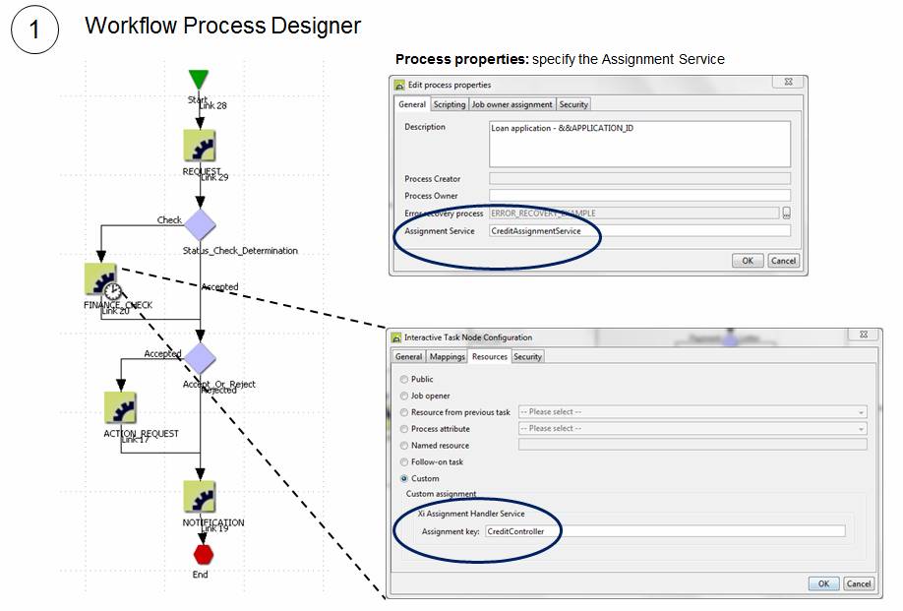Select the REQUEST task node icon
Viewport: 903px width, 611px height.
click(200, 146)
